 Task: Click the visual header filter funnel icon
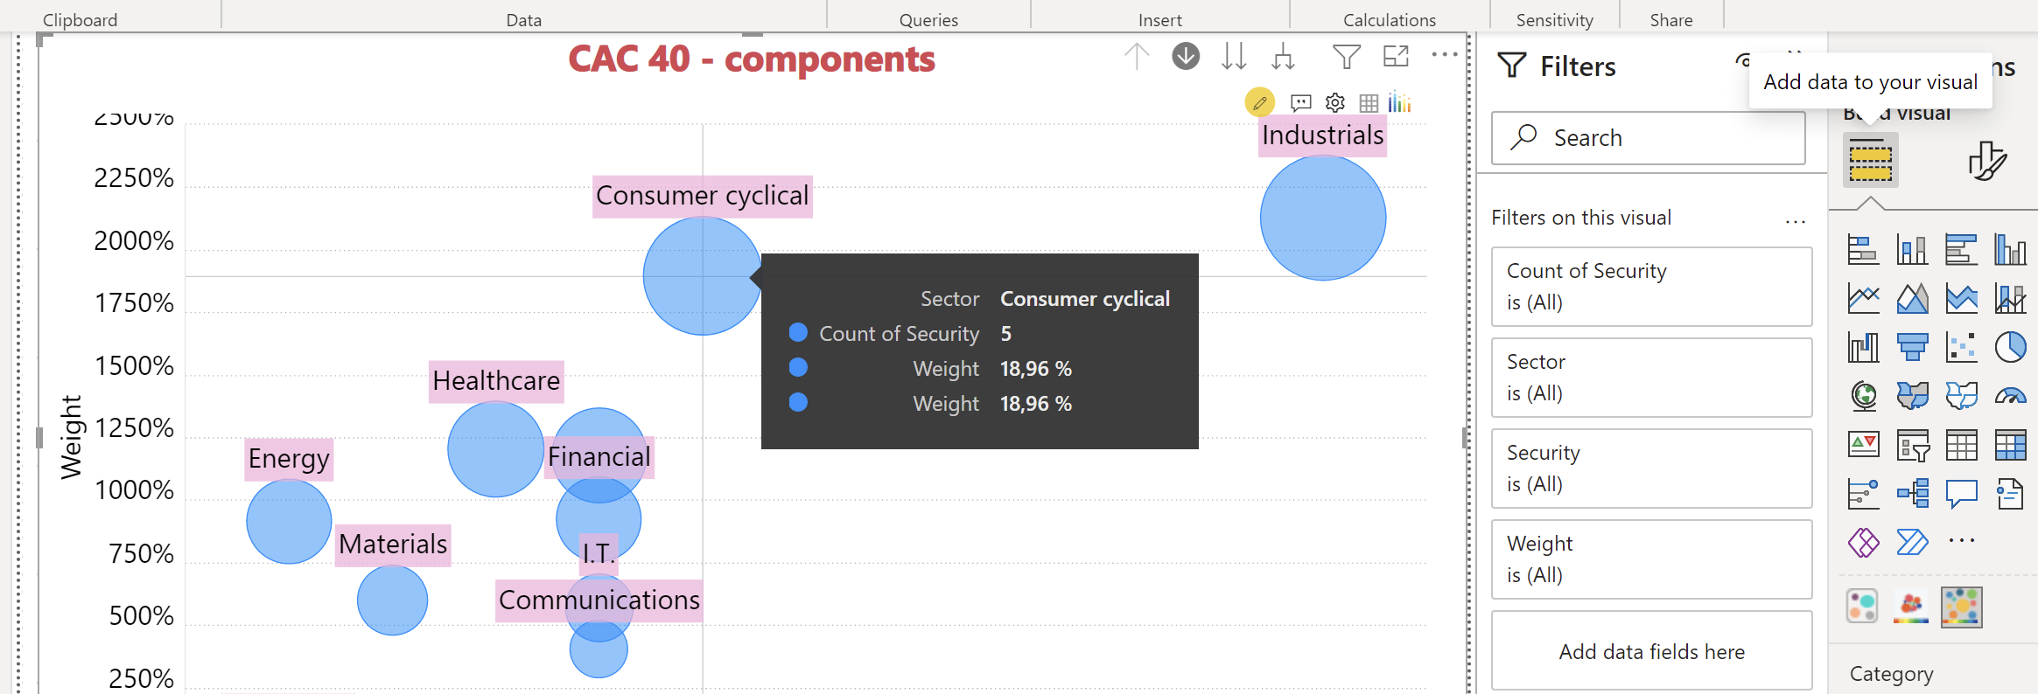(1346, 57)
